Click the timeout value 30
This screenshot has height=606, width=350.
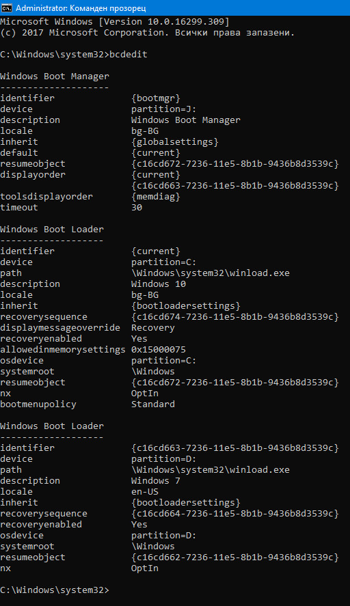tap(137, 208)
